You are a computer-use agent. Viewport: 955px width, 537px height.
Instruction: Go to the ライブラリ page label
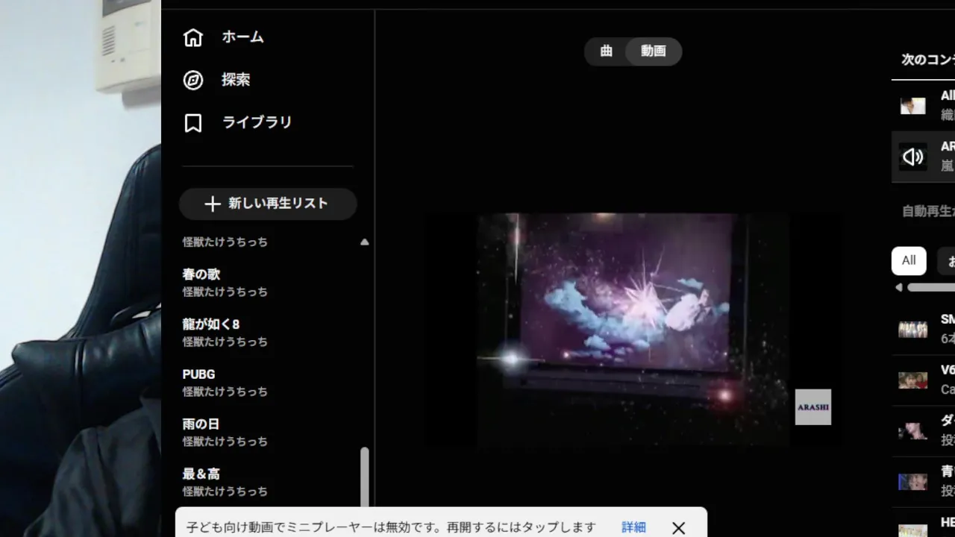click(257, 122)
